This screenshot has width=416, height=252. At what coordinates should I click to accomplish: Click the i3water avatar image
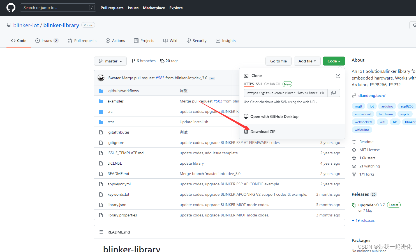click(x=101, y=78)
